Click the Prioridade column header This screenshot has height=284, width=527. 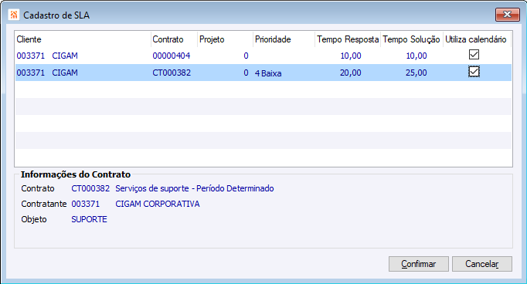(284, 39)
